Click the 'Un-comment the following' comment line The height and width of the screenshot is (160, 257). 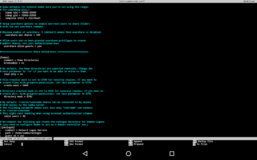click(x=52, y=122)
